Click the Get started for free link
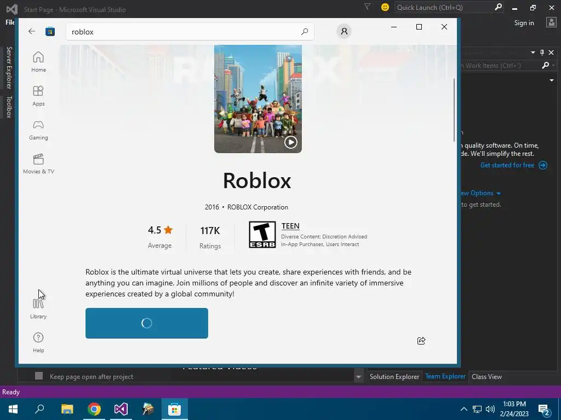Image resolution: width=561 pixels, height=420 pixels. pyautogui.click(x=507, y=165)
